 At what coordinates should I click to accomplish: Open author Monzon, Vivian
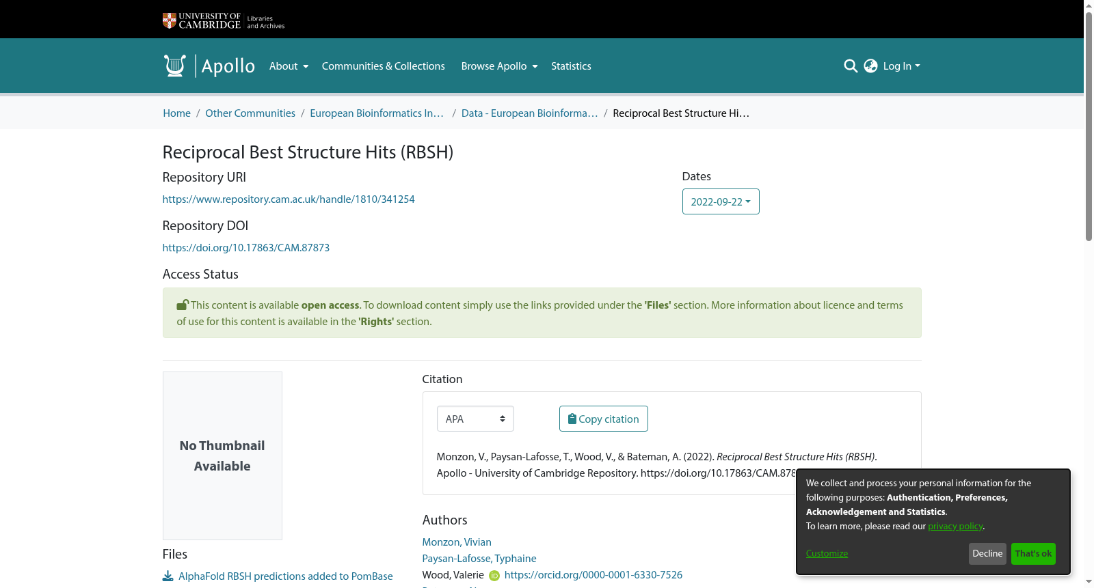(x=457, y=542)
